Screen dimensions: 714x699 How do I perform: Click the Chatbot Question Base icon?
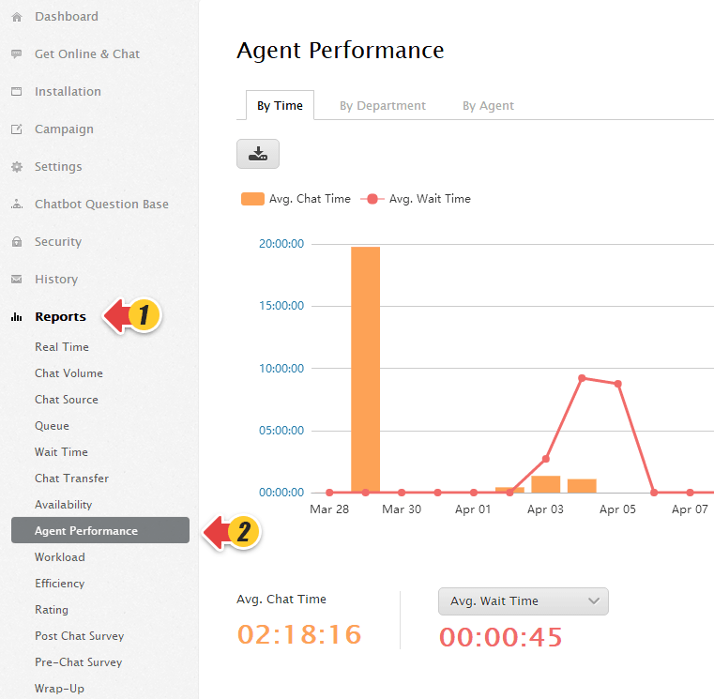[16, 205]
